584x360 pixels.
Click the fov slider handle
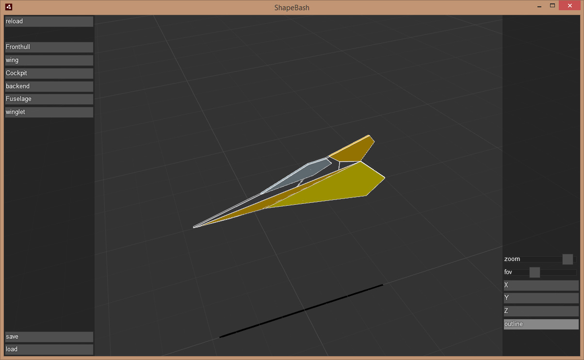click(535, 272)
